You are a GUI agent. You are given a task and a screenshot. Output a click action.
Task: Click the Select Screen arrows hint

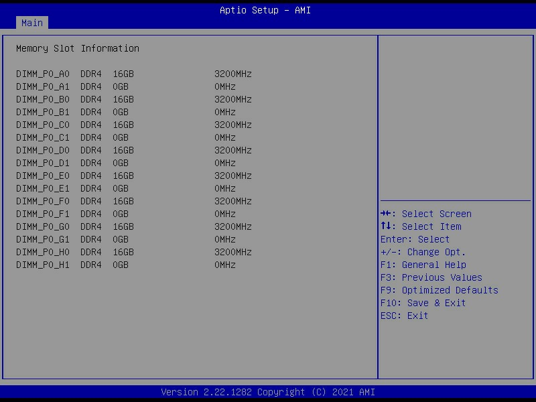[426, 214]
